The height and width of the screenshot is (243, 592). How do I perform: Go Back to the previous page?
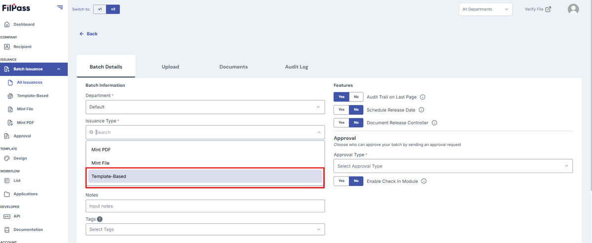pyautogui.click(x=89, y=34)
